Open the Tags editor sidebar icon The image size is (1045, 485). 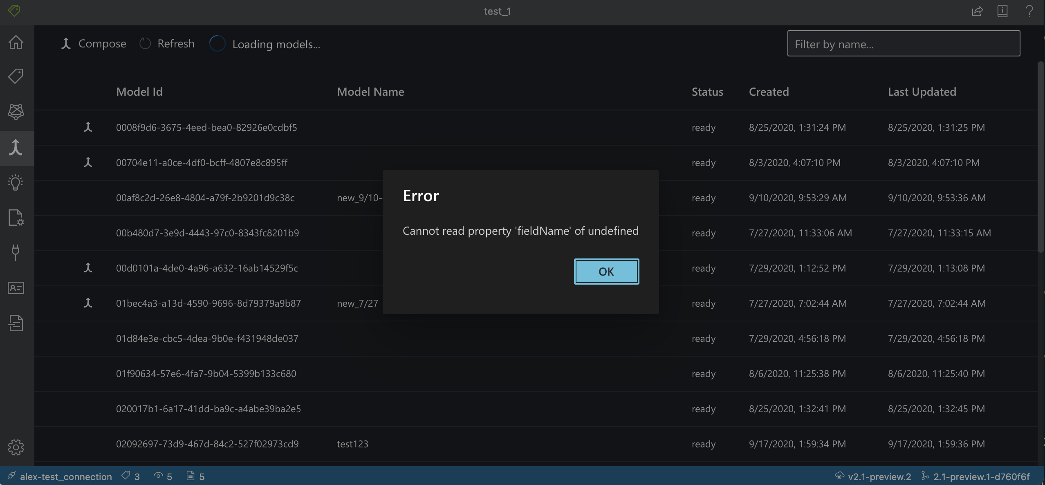(x=16, y=76)
